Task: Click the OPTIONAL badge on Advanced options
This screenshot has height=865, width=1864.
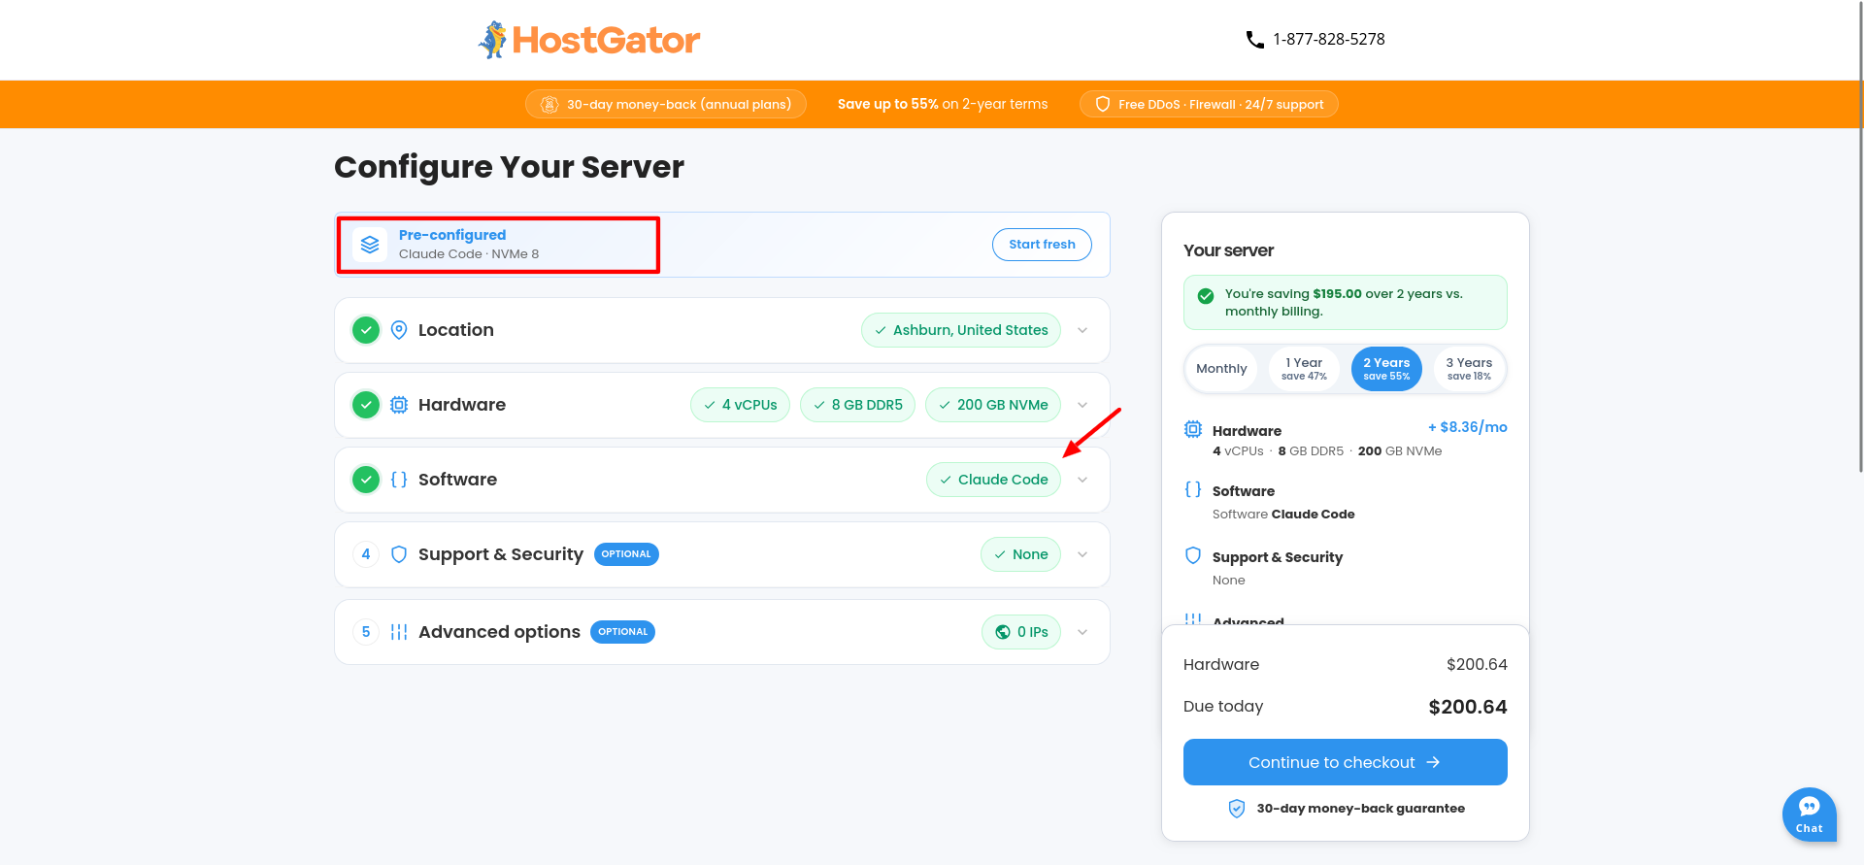Action: pyautogui.click(x=622, y=632)
